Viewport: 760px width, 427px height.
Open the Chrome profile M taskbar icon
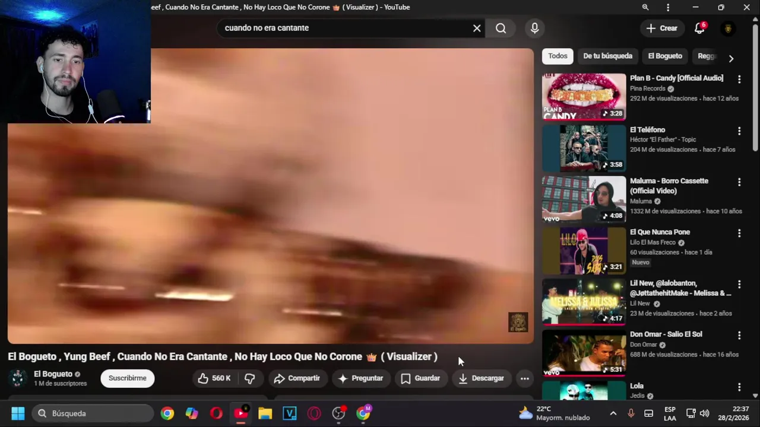363,413
